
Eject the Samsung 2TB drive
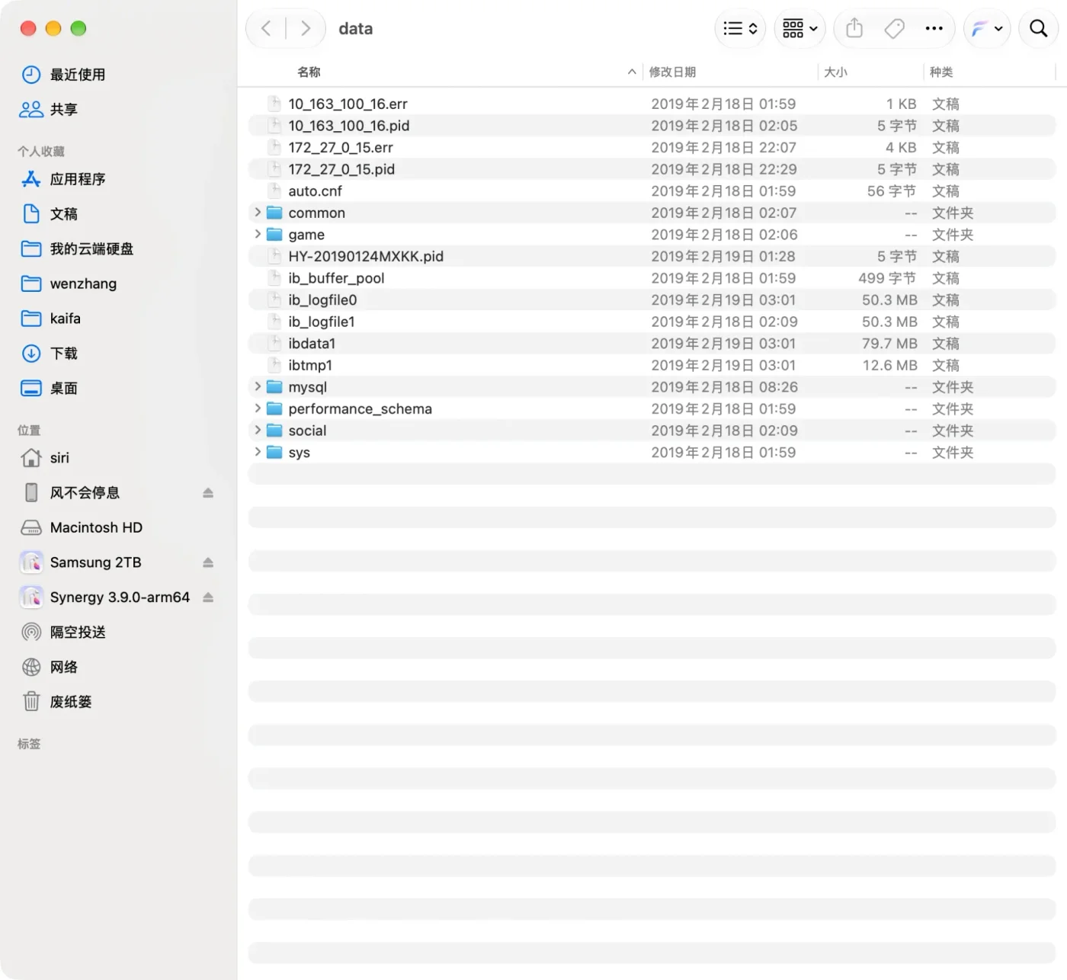click(x=208, y=562)
